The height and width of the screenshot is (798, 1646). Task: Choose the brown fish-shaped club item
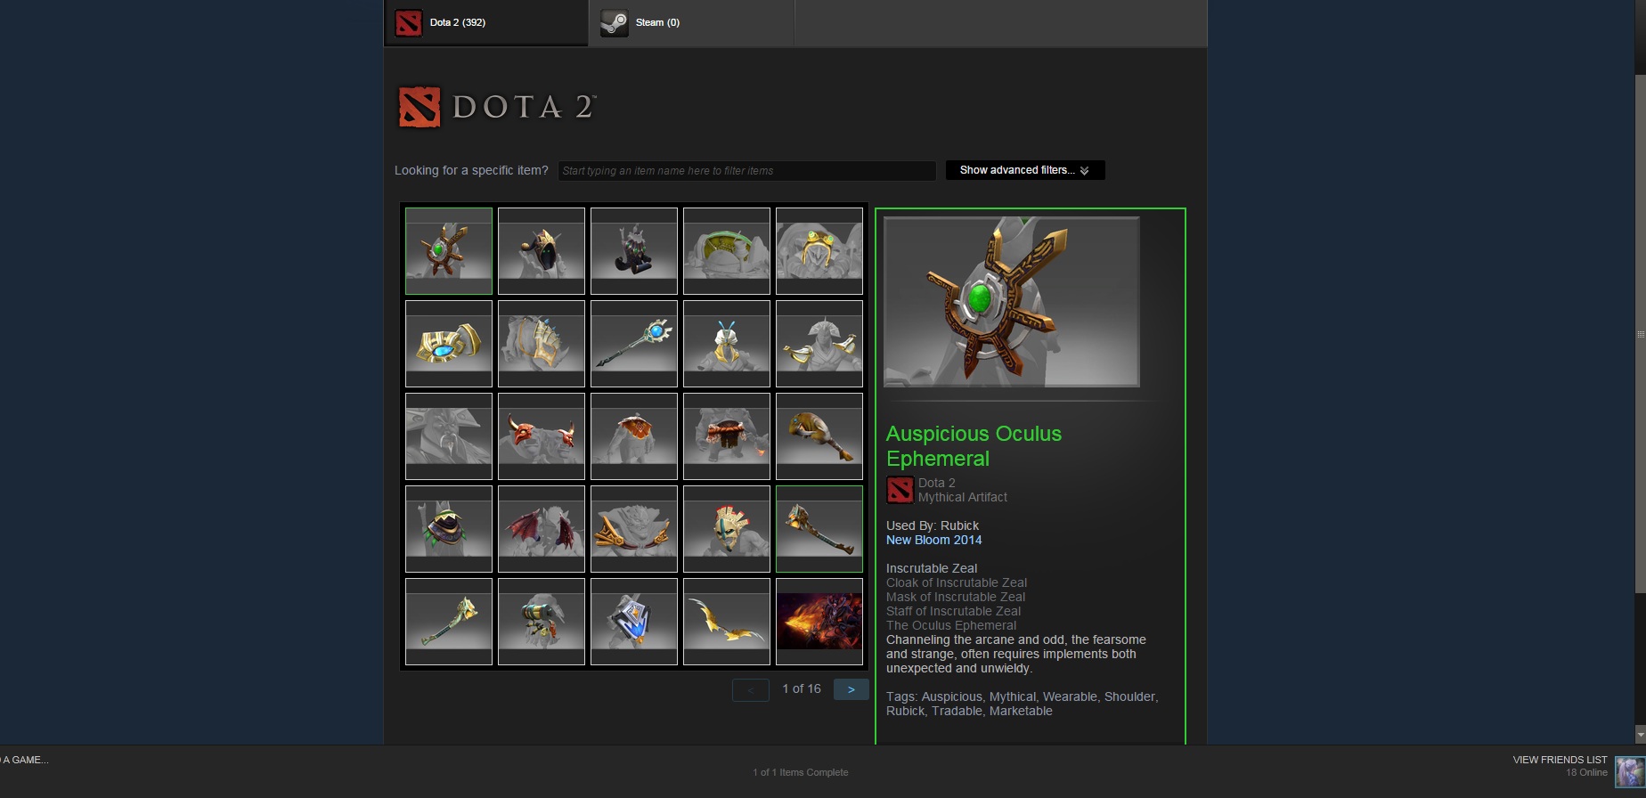pyautogui.click(x=819, y=436)
